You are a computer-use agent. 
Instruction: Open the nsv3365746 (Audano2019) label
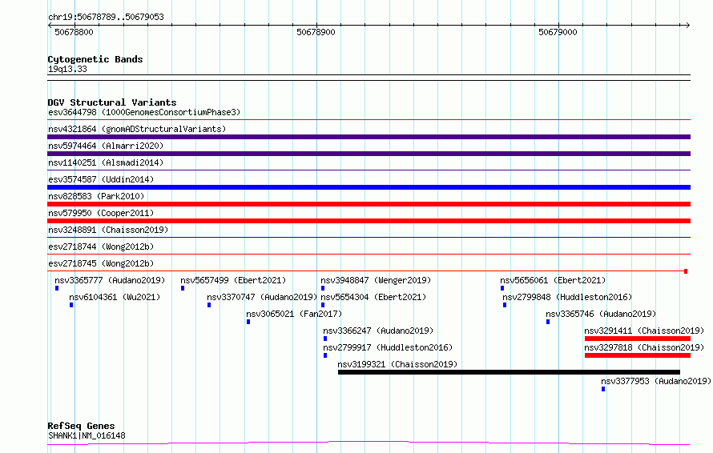(601, 314)
